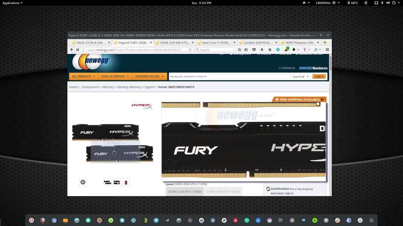Launch Firefox from the dock
The height and width of the screenshot is (226, 403).
(x=43, y=220)
